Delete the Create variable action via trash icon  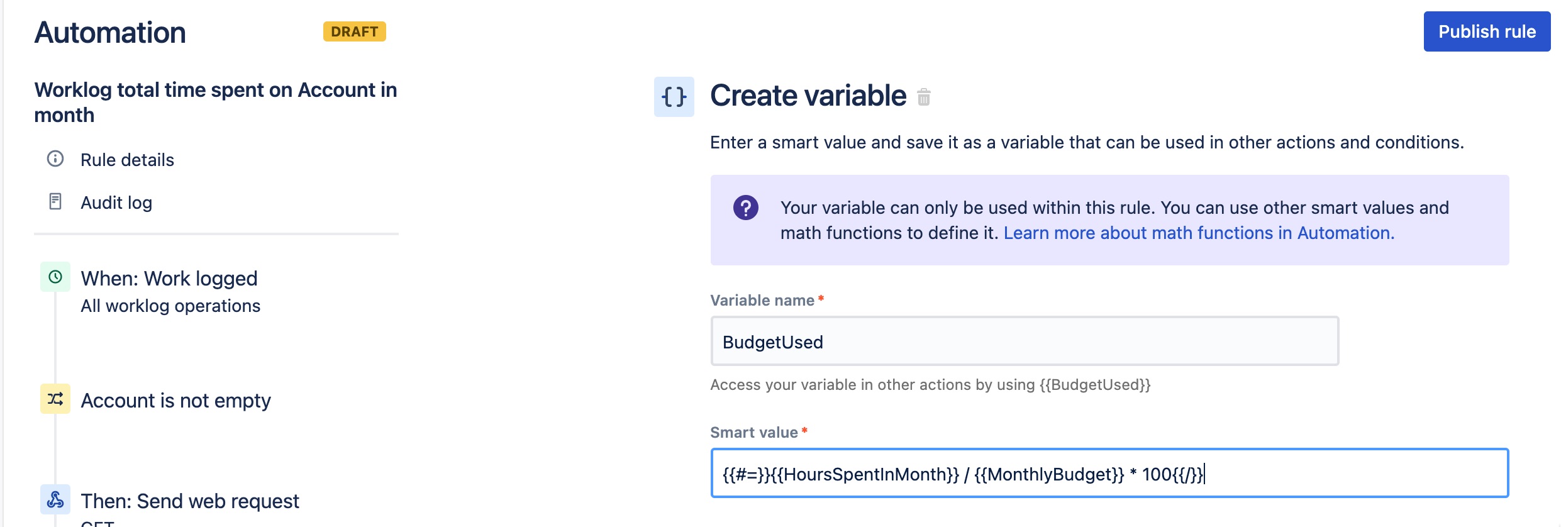[x=923, y=97]
